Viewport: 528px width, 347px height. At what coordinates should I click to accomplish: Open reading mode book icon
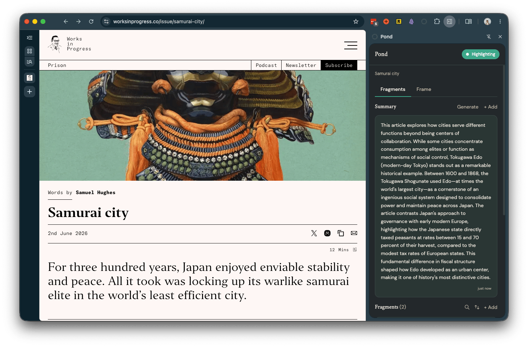469,21
